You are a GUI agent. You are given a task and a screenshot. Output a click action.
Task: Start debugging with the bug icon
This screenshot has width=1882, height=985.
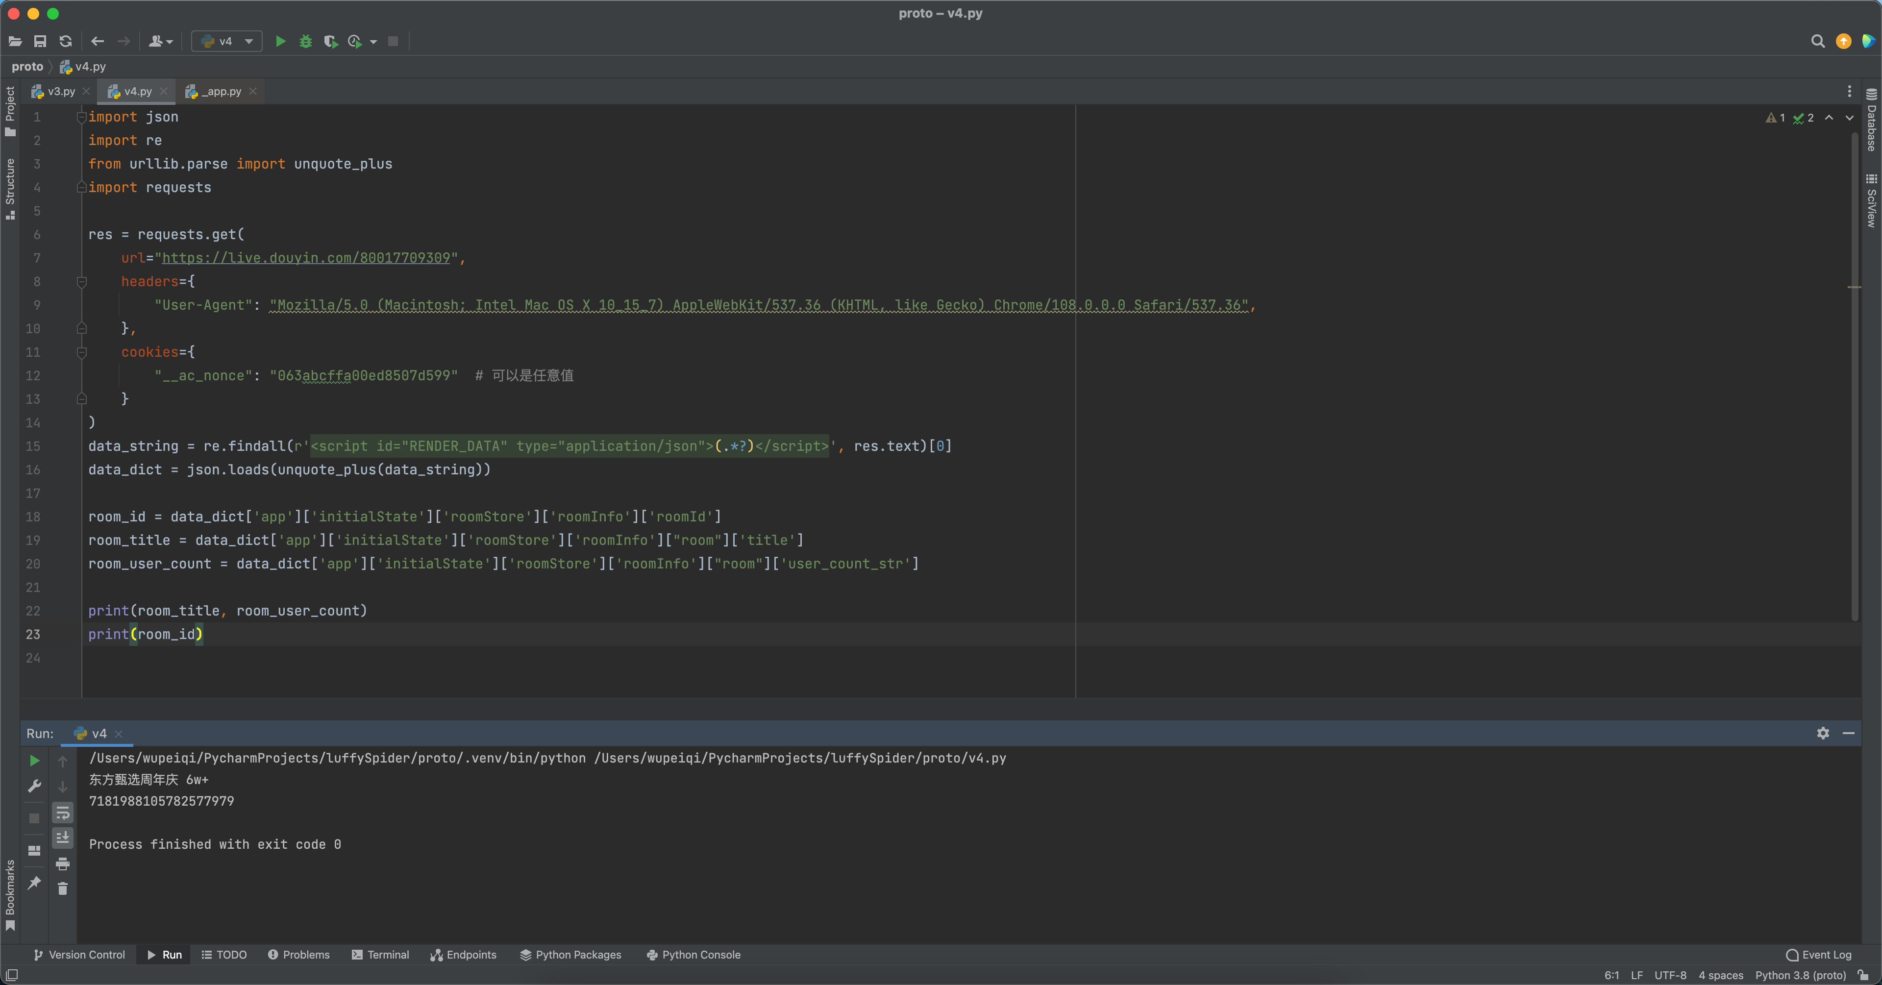tap(306, 42)
